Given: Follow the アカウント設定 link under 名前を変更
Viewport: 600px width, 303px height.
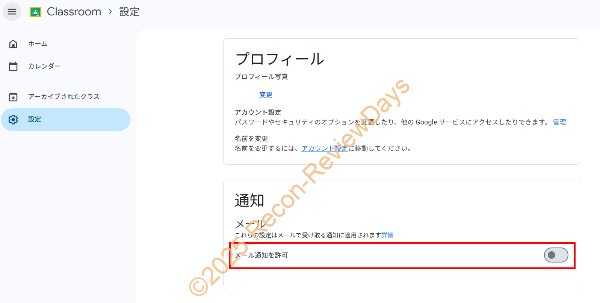Looking at the screenshot, I should 324,148.
